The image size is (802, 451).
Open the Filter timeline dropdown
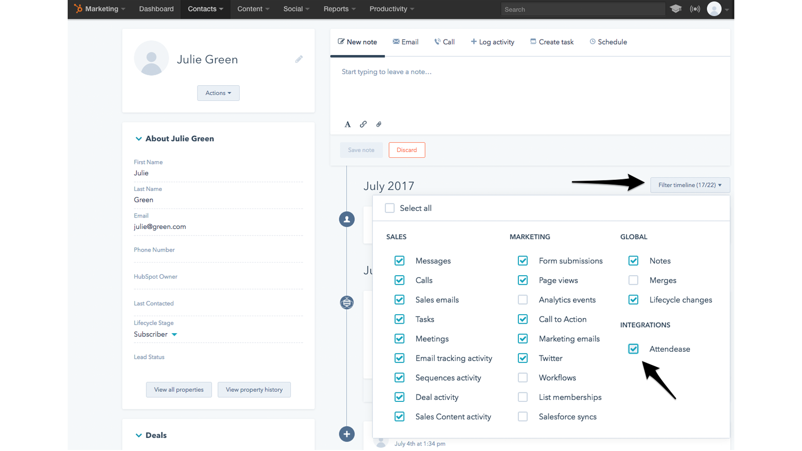(x=689, y=185)
